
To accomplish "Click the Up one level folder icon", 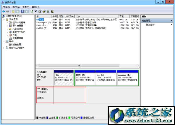I will [13, 11].
